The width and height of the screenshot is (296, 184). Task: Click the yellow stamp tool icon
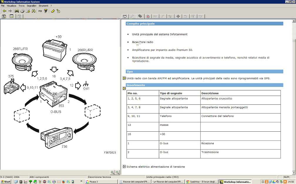coord(46,11)
